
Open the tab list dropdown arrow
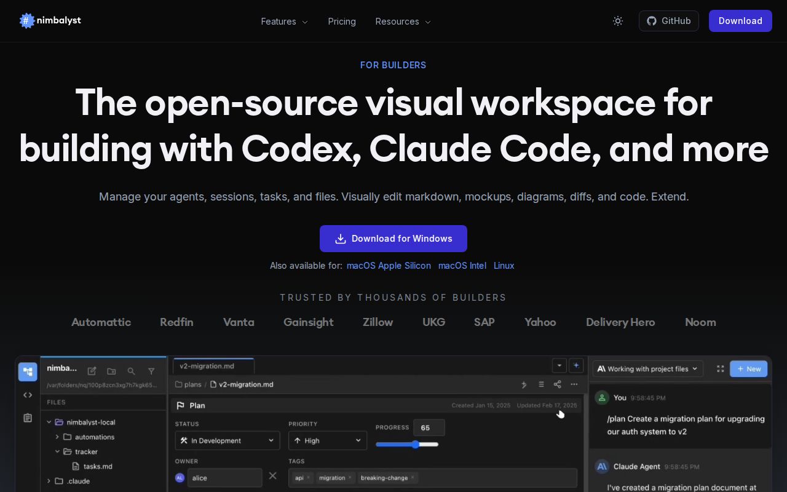click(559, 365)
